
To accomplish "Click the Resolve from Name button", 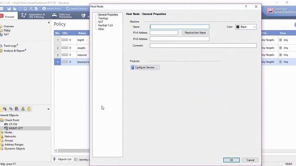I will click(195, 33).
